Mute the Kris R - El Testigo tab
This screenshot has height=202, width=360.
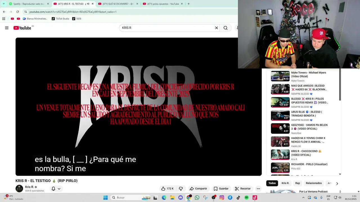(x=88, y=4)
